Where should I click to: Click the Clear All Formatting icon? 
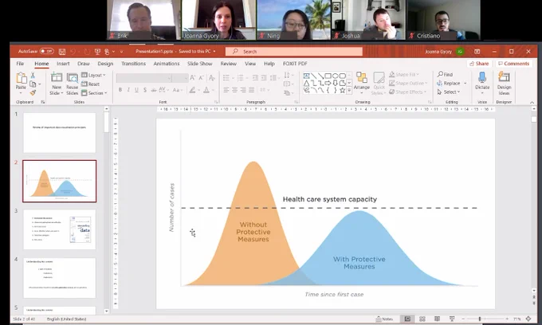[212, 78]
